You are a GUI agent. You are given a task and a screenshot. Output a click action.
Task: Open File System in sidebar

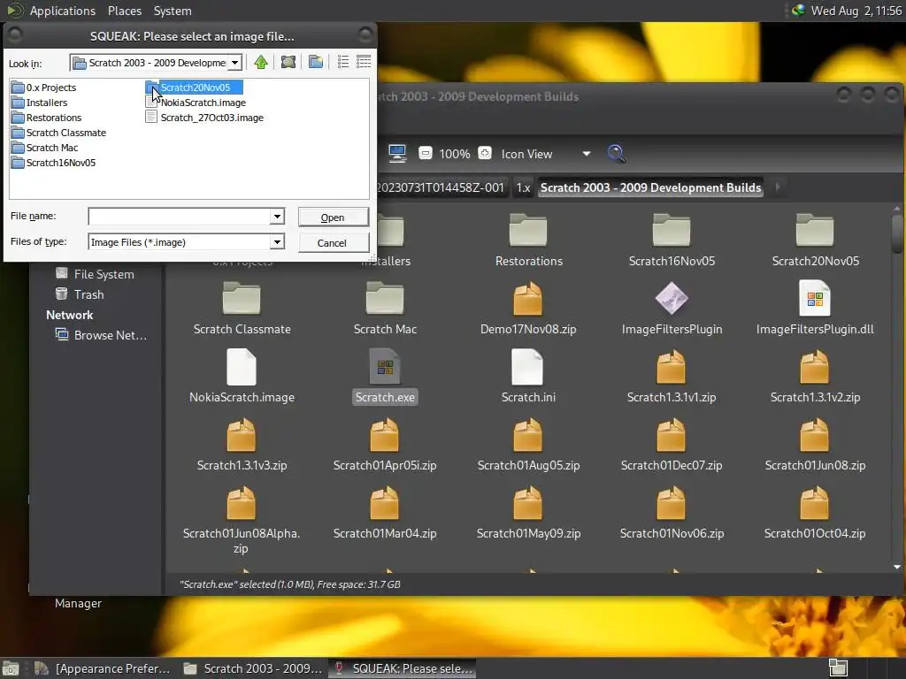(95, 274)
